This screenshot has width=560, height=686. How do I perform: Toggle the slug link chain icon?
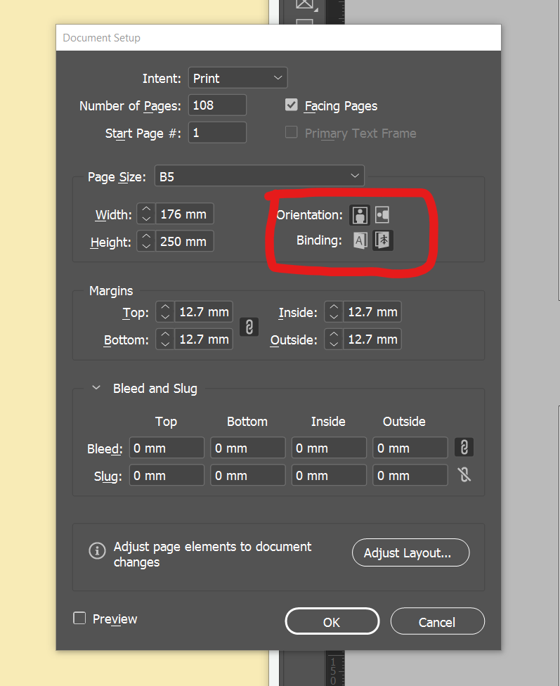(464, 474)
